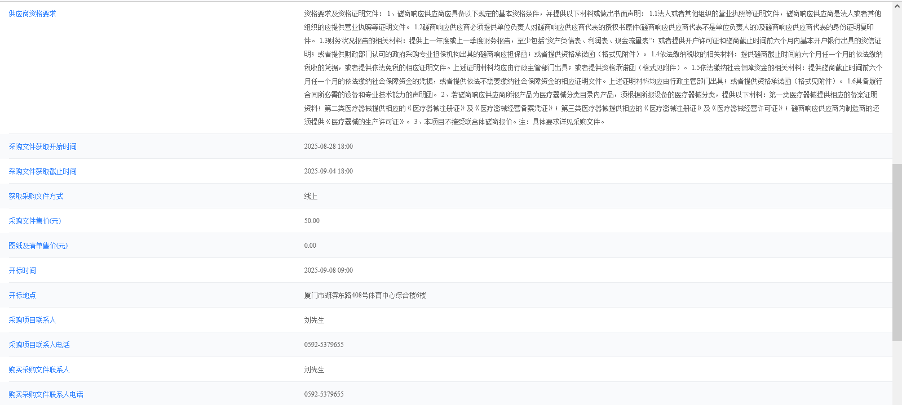Screen dimensions: 902x405
Task: Click the deadline value 2025-09-04 18:00
Action: pyautogui.click(x=328, y=171)
